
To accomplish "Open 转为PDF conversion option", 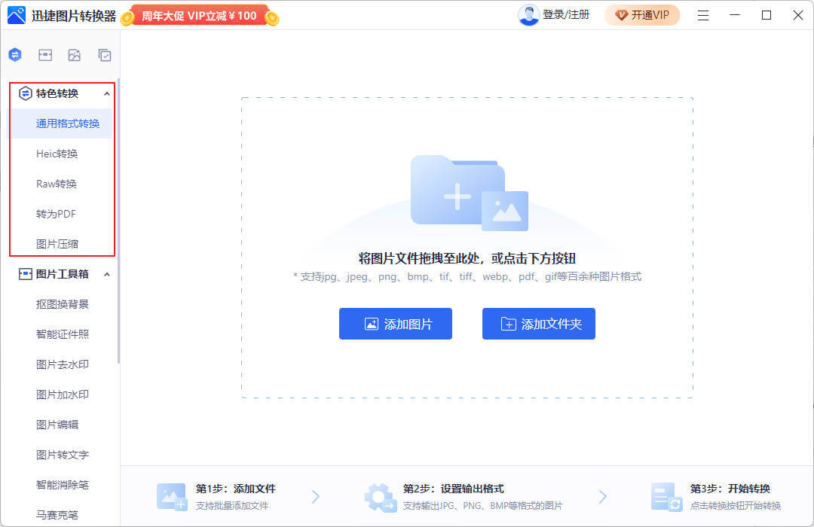I will click(57, 214).
